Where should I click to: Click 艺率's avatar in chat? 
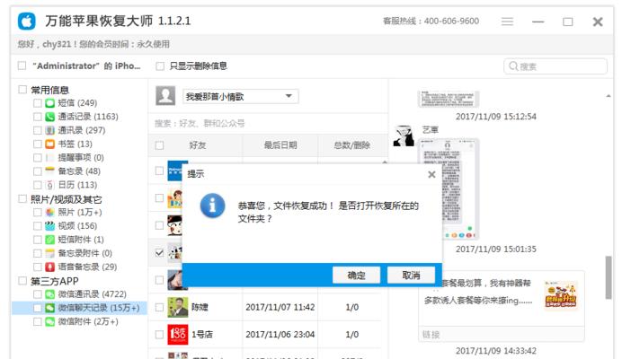(x=404, y=136)
